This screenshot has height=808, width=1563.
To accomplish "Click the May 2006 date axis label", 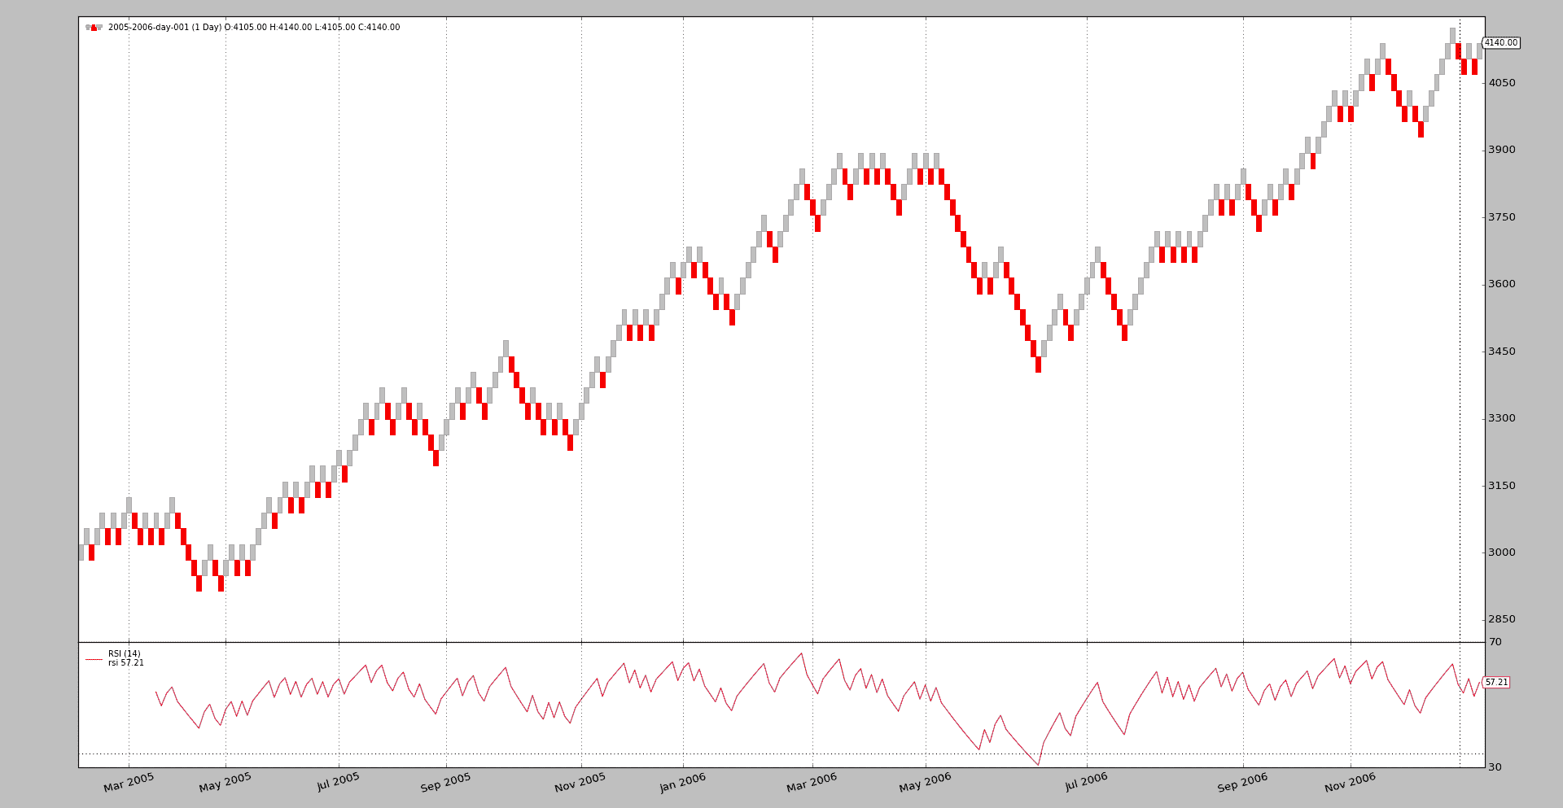I will [925, 783].
